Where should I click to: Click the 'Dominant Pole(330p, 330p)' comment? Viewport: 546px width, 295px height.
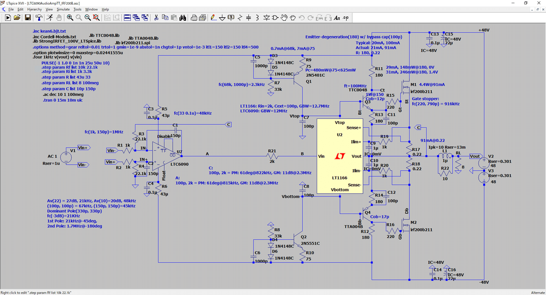click(75, 211)
